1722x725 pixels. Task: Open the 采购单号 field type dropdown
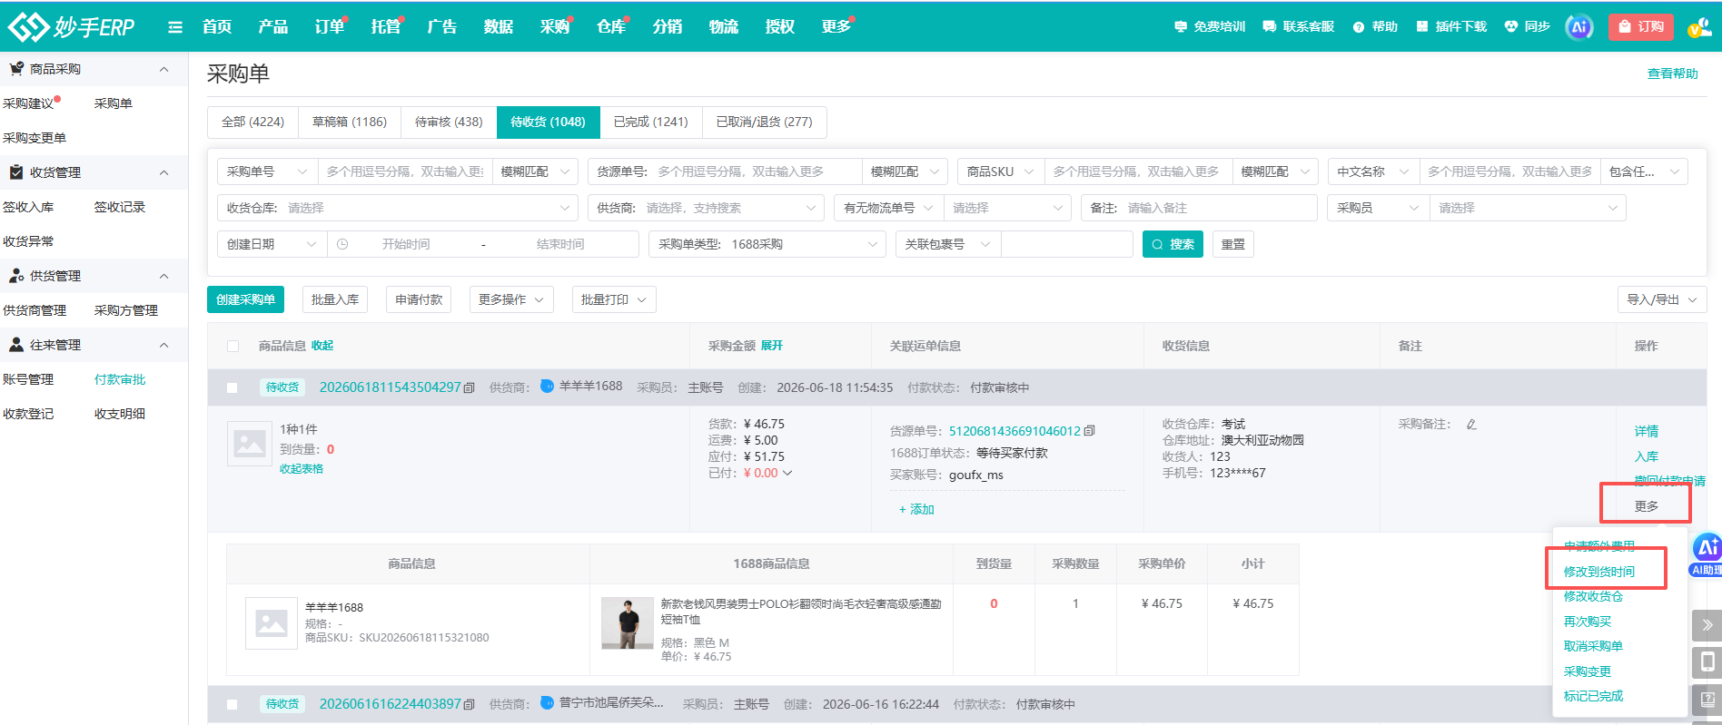click(x=267, y=171)
